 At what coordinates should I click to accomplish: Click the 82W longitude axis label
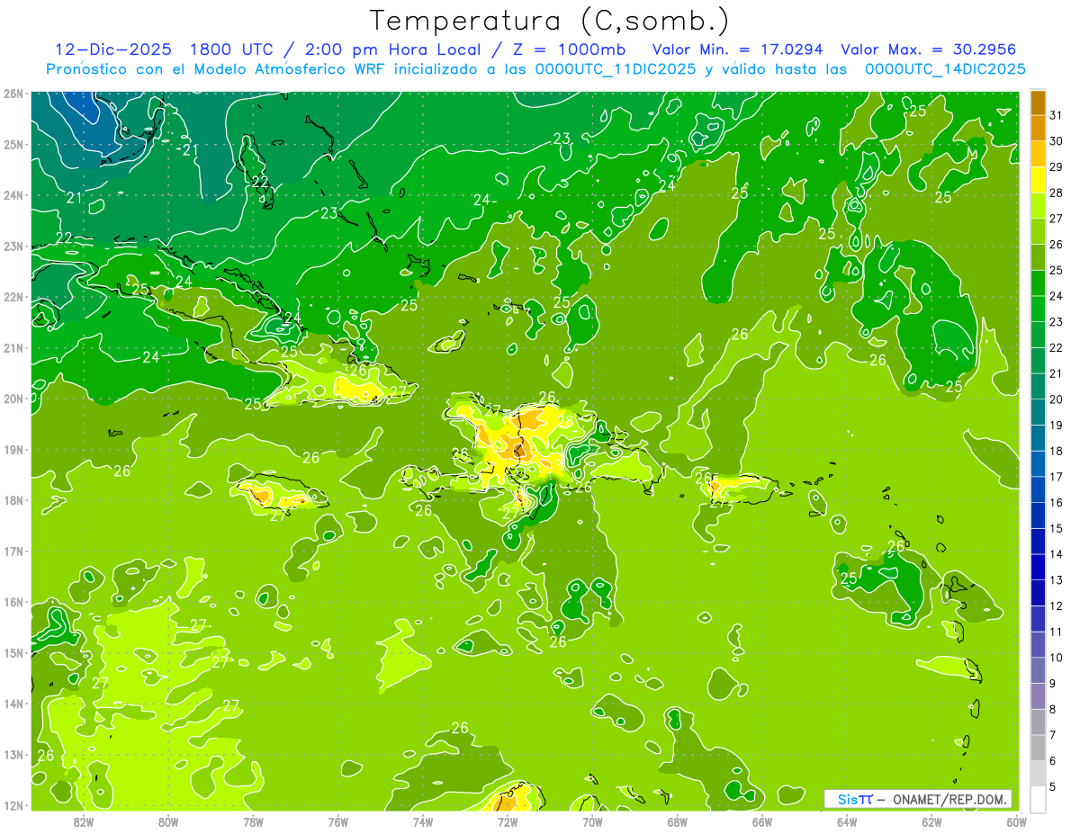pos(83,822)
